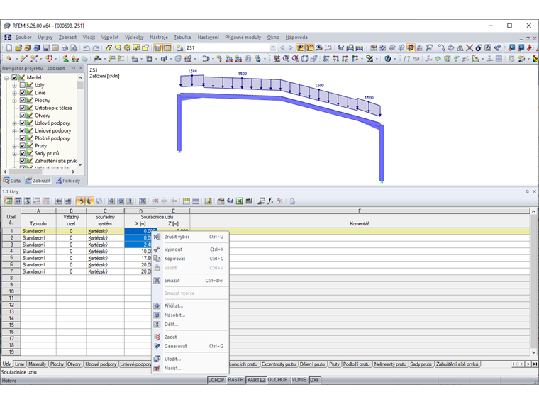Collapse the Model tree node
The width and height of the screenshot is (539, 404).
tap(6, 78)
